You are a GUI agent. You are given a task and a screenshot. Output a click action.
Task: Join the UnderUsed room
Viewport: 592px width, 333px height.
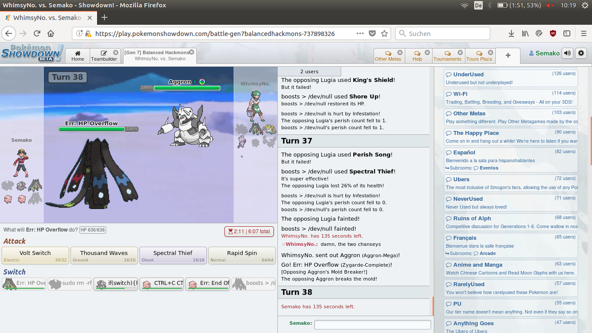511,78
